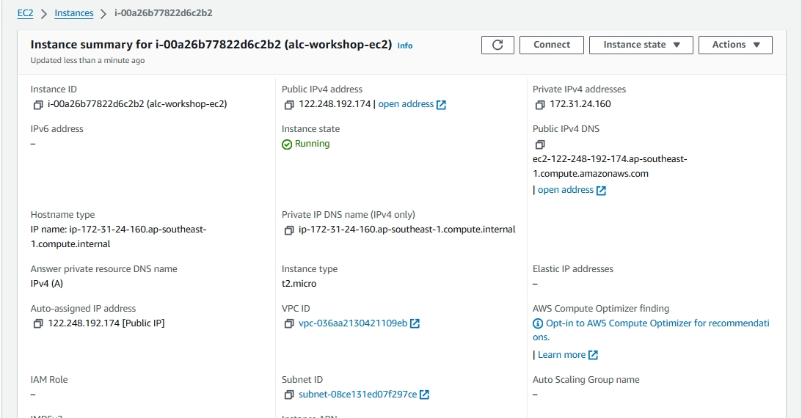Copy the Private IPv4 address
Screen dimensions: 802x418
tap(540, 105)
